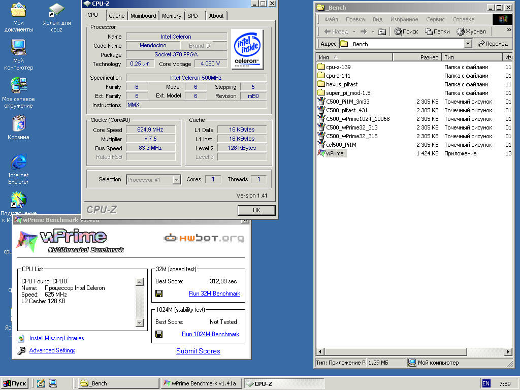The image size is (520, 390).
Task: Click the Переход go button
Action: tap(493, 44)
